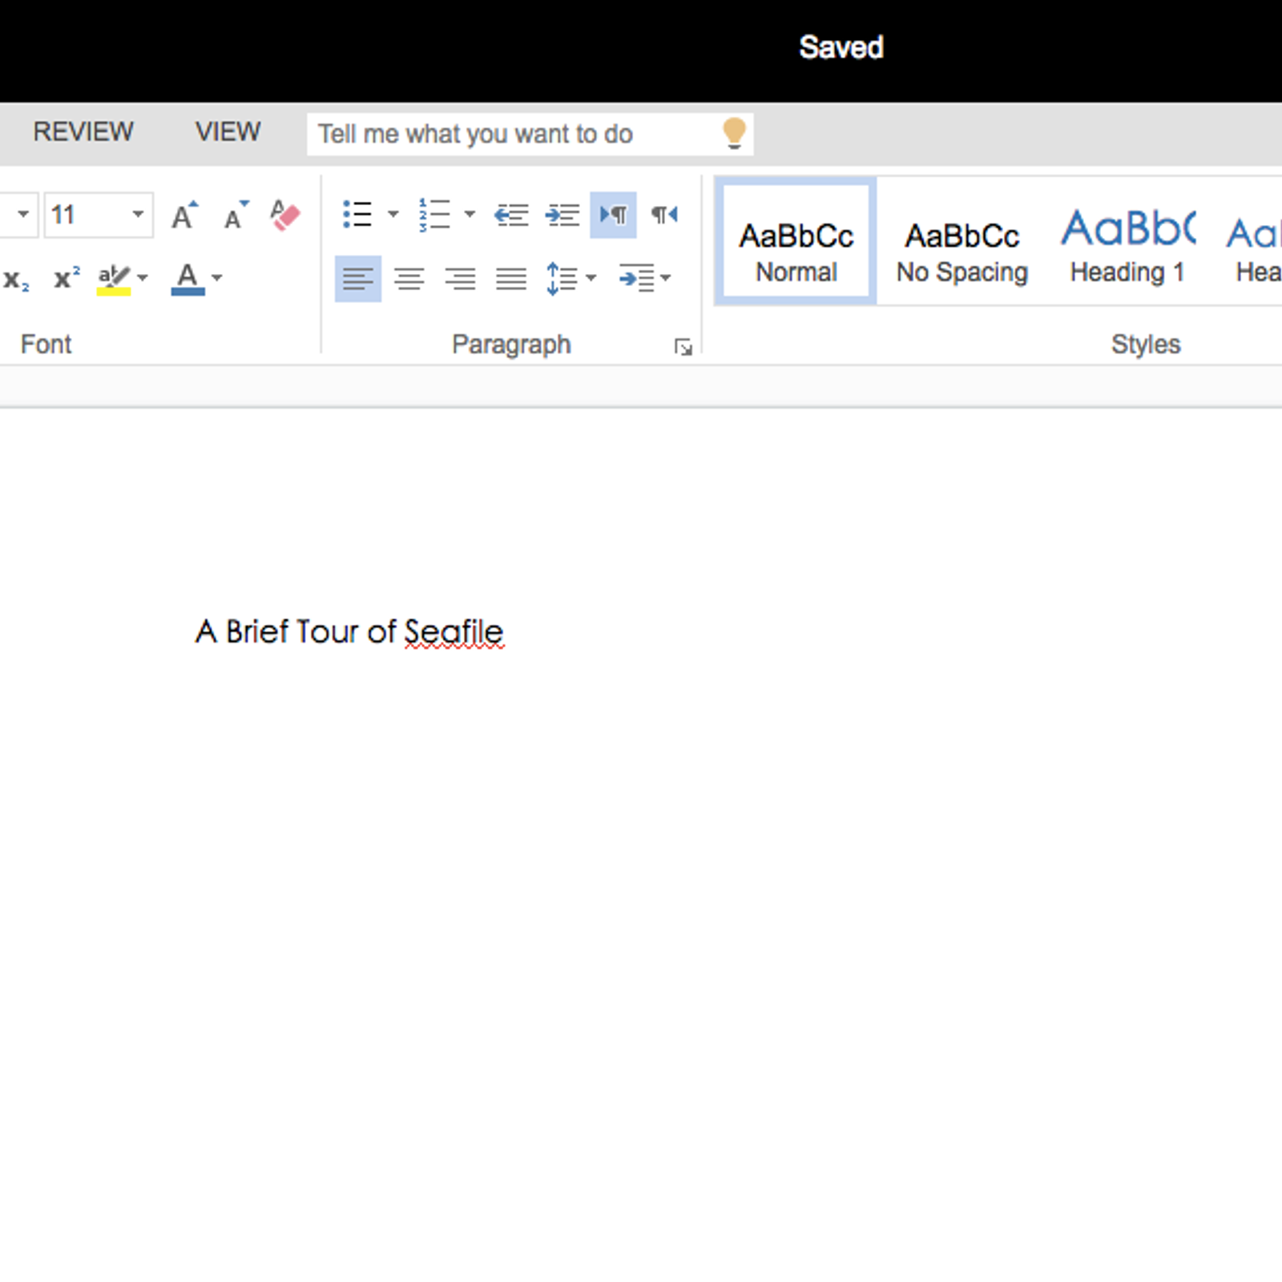Click the Grow Font icon
This screenshot has height=1282, width=1282.
(x=184, y=215)
